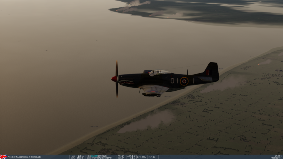283x159 pixels.
Task: Click the red propeller spinner
Action: (114, 79)
